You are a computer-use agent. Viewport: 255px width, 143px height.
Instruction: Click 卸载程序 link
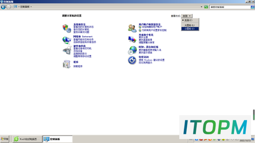point(78,66)
